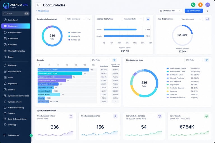Screen dimensions: 215x143
Task: Click the green phone call icon
Action: (x=193, y=5)
